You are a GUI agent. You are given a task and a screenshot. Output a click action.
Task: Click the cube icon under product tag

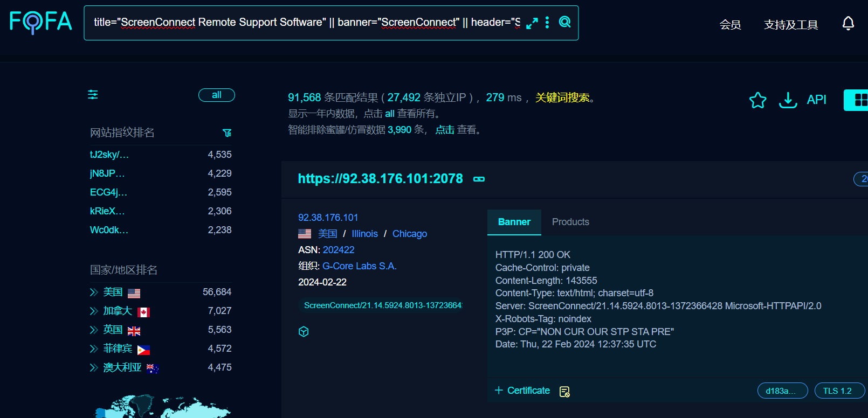pos(304,331)
